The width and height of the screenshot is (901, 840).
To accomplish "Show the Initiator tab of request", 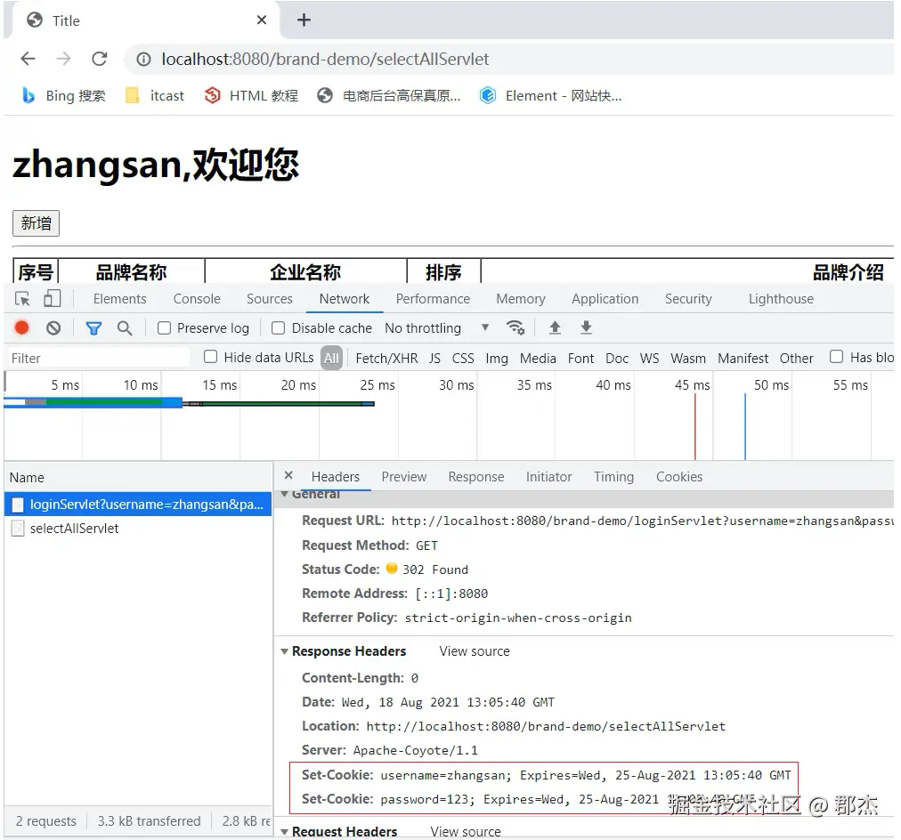I will [548, 477].
